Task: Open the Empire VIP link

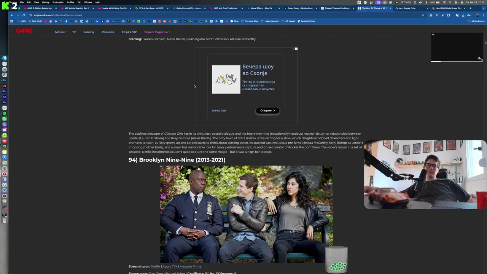Action: pos(129,32)
